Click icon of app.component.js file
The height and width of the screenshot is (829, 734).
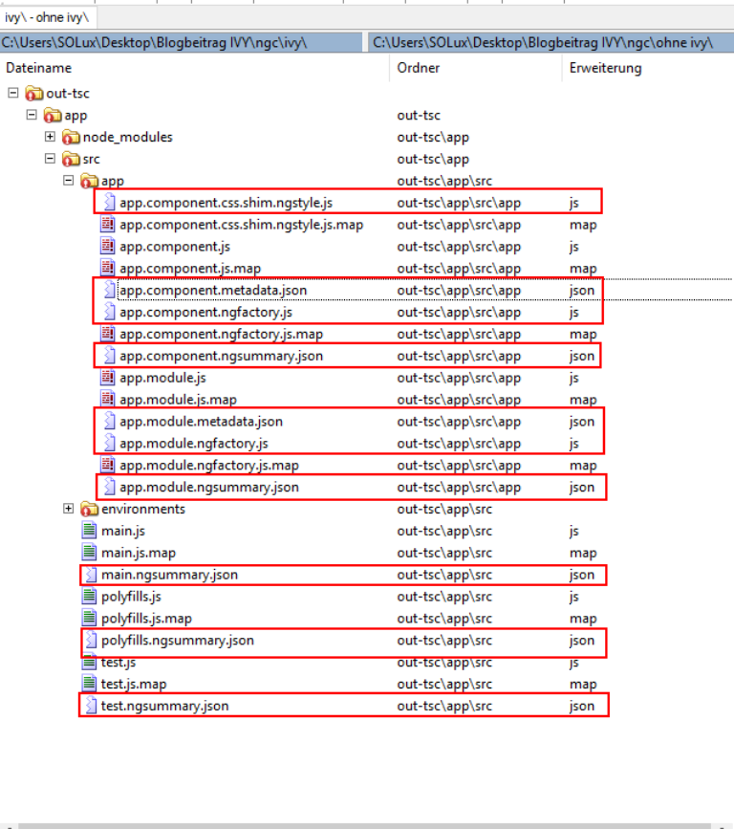point(108,246)
